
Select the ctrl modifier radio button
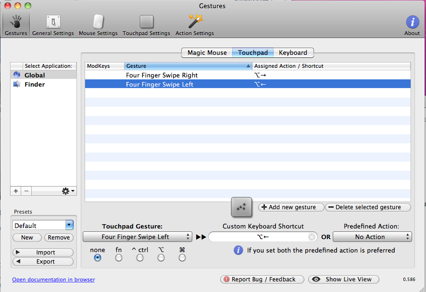pyautogui.click(x=140, y=258)
